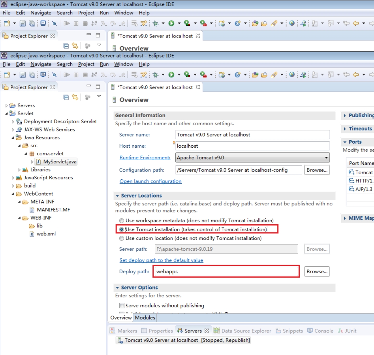Click the terminal monitor icon in front Eclipse window

point(43,75)
